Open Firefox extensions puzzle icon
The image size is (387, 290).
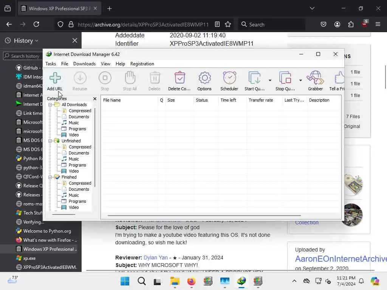[351, 24]
